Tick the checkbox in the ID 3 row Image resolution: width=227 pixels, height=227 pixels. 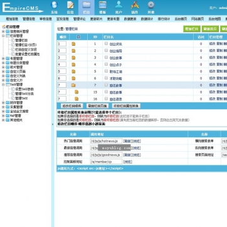coord(106,57)
